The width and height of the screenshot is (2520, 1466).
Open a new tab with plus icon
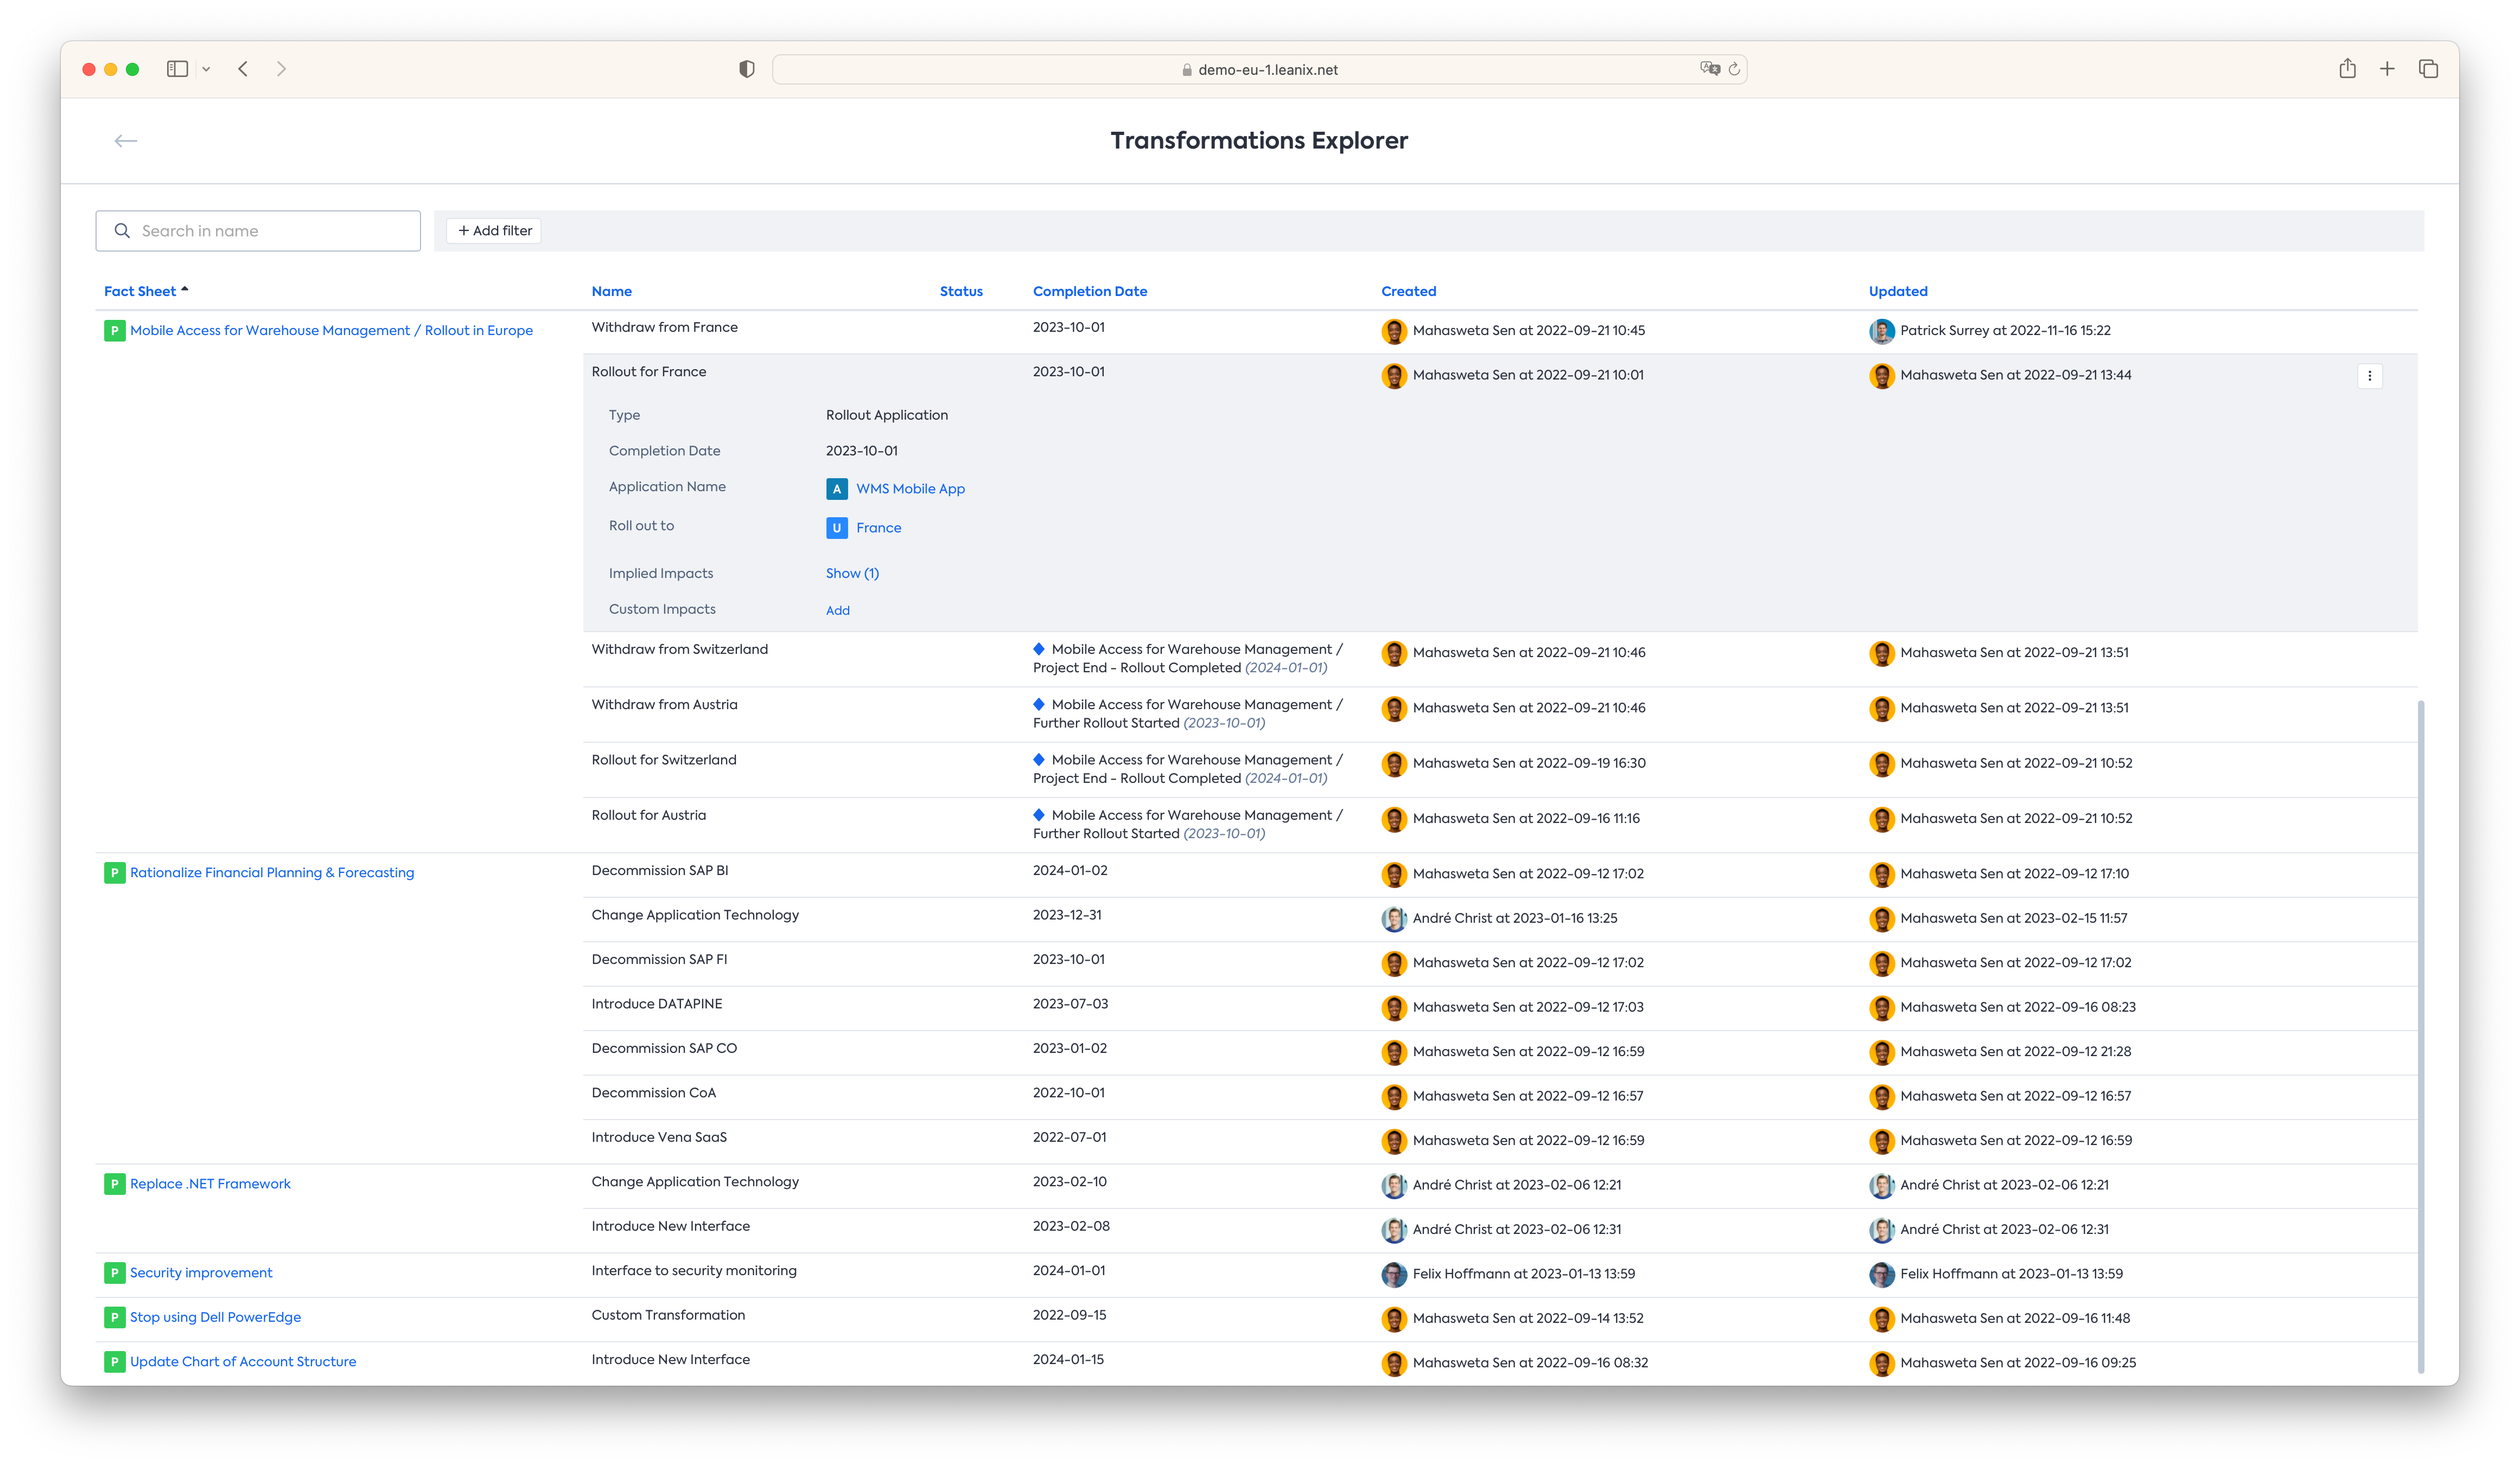coord(2387,69)
